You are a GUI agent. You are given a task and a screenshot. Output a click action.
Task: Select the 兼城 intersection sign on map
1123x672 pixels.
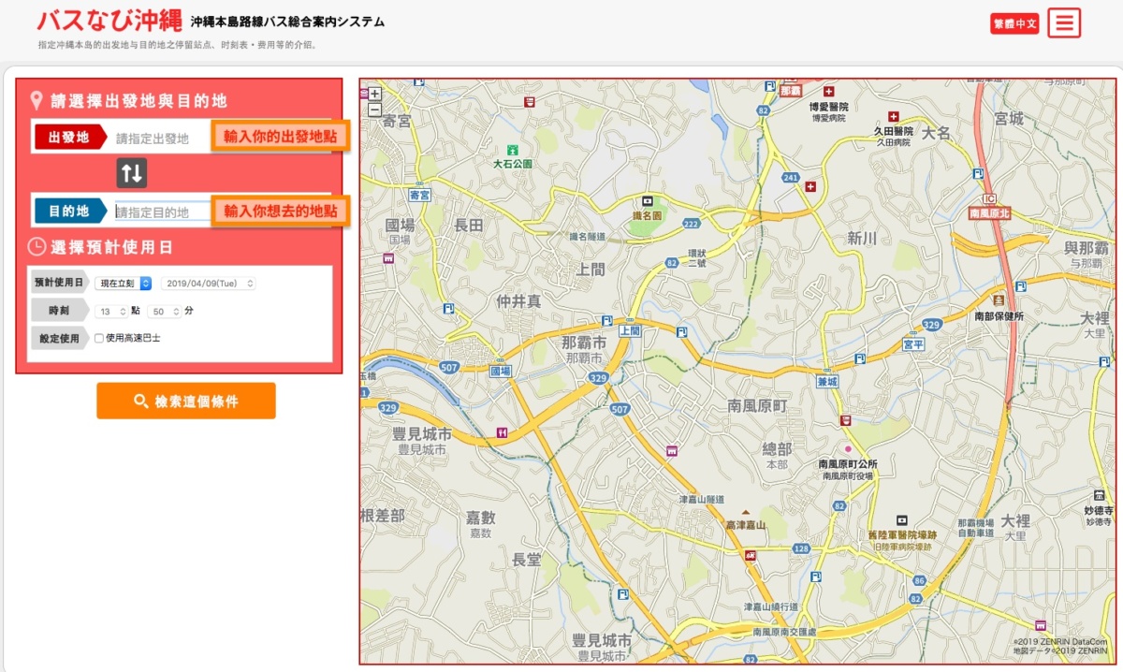coord(826,381)
